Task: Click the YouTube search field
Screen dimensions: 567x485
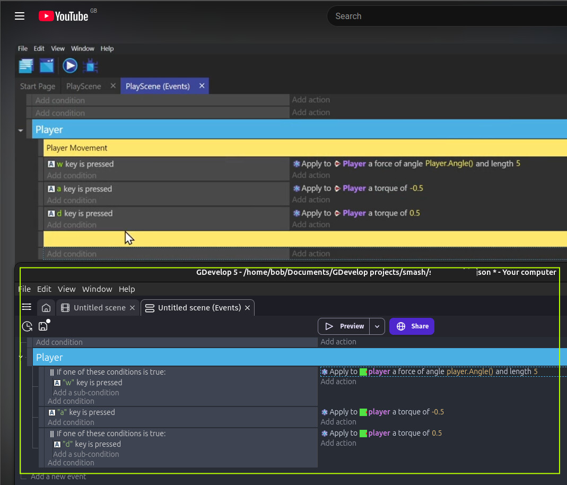Action: pyautogui.click(x=446, y=16)
